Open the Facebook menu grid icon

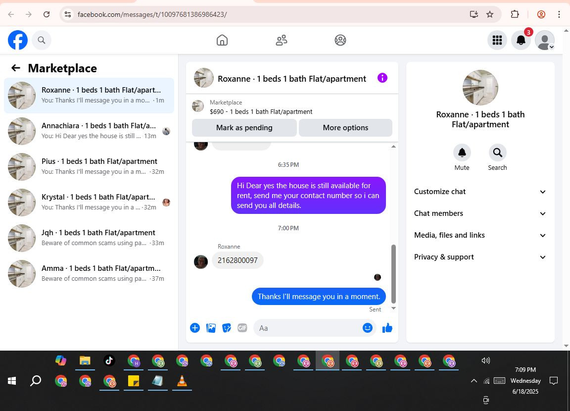click(497, 40)
